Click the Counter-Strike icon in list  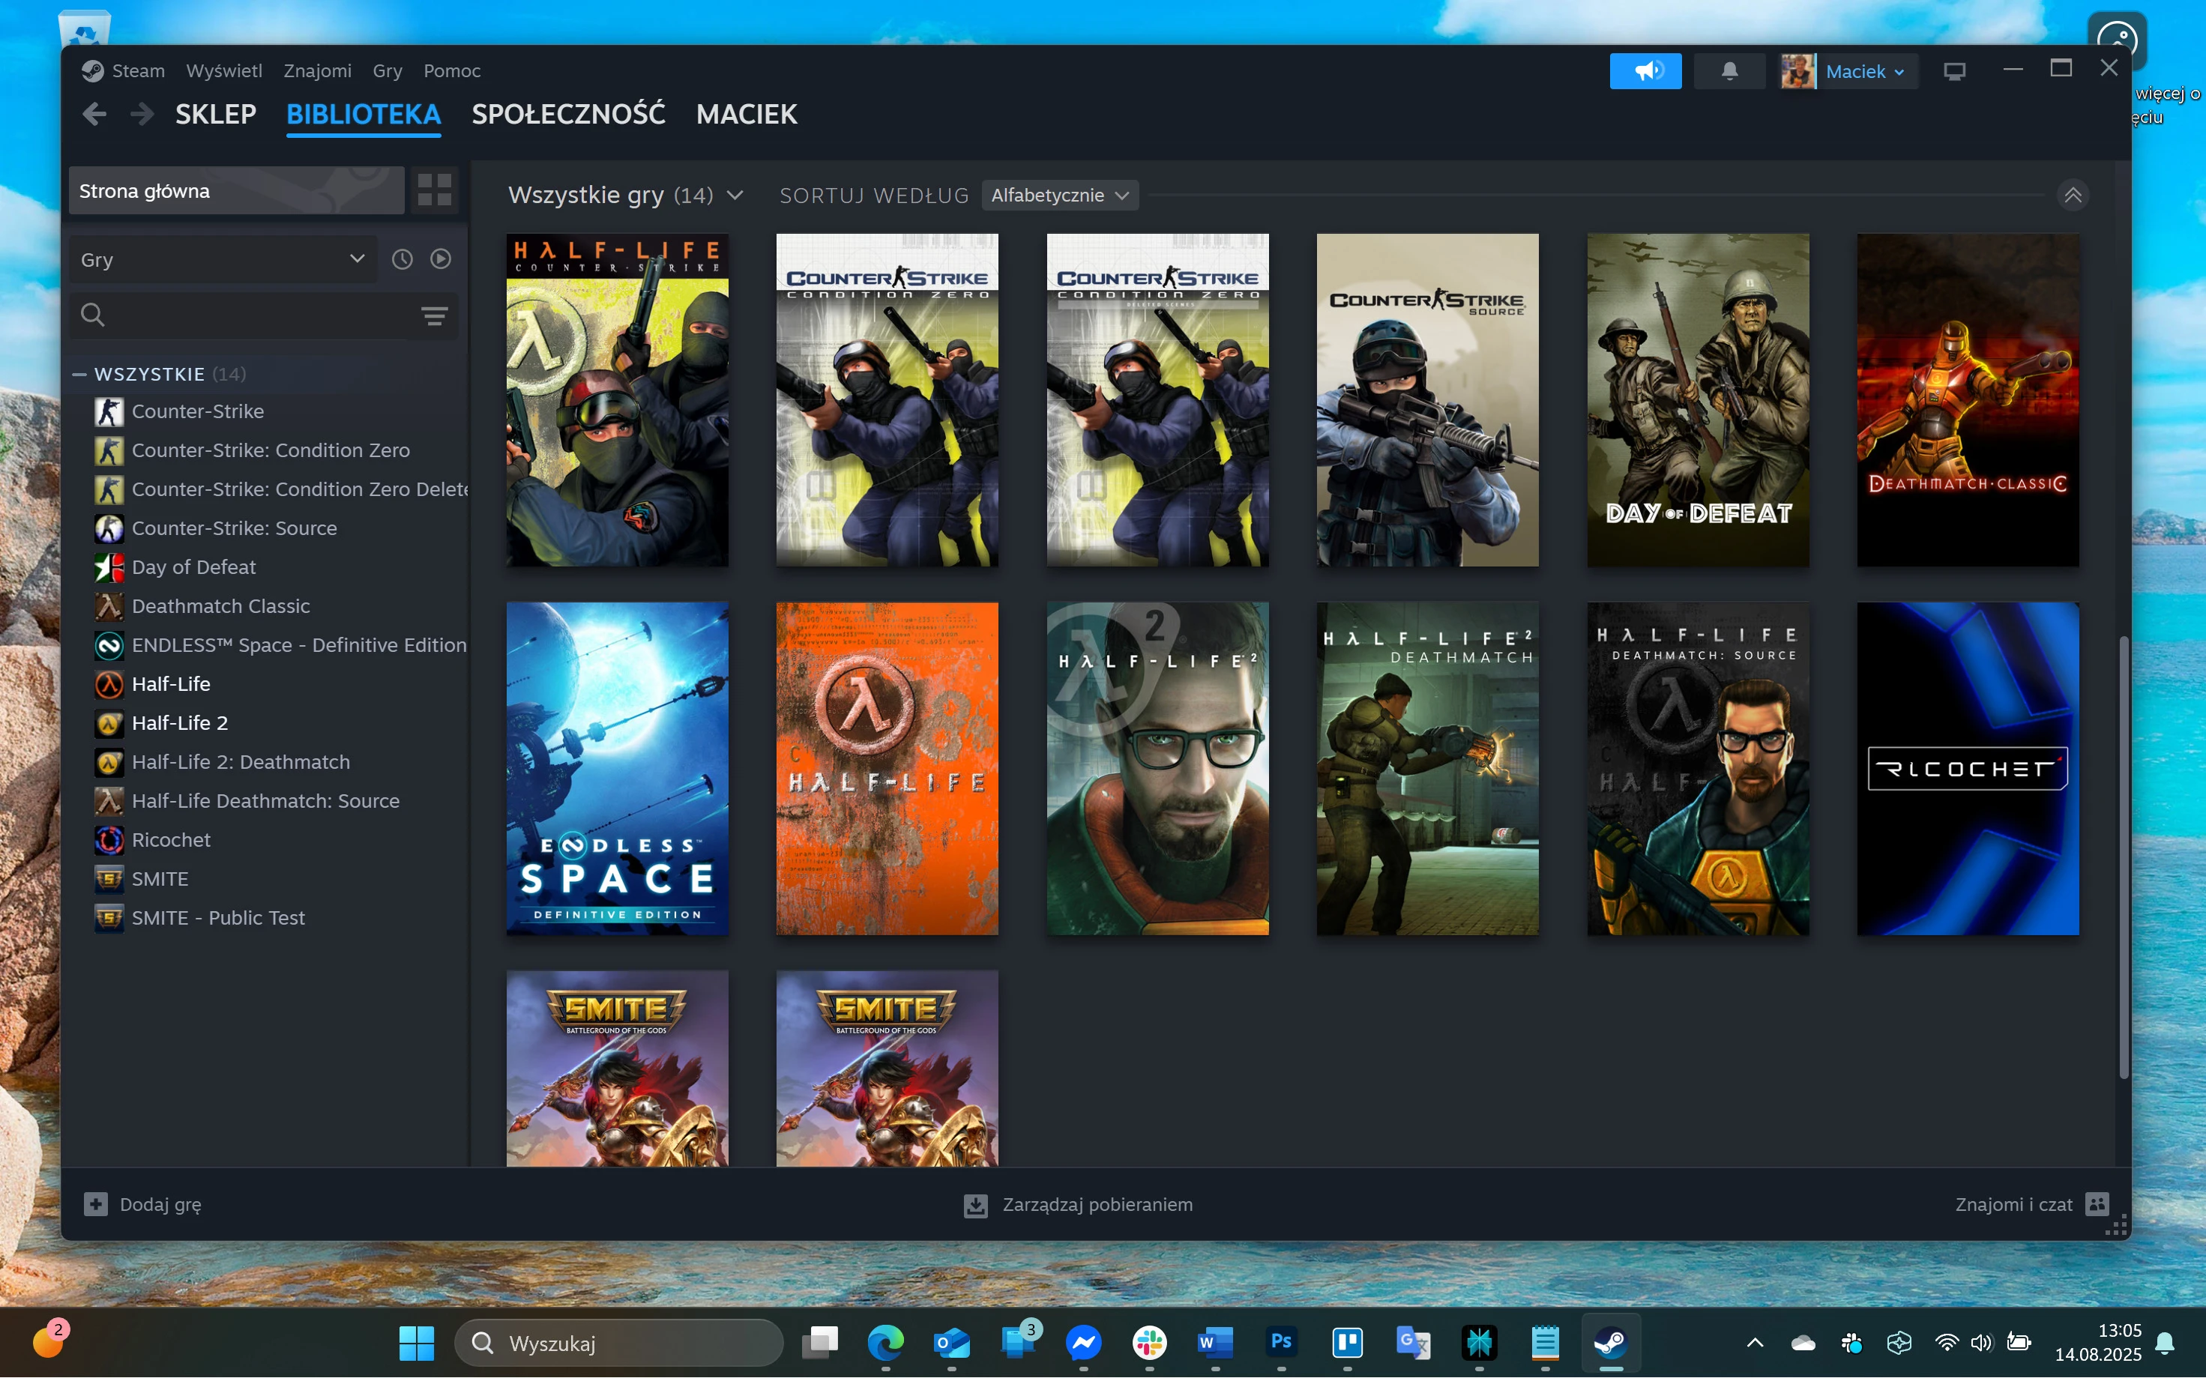click(x=109, y=412)
